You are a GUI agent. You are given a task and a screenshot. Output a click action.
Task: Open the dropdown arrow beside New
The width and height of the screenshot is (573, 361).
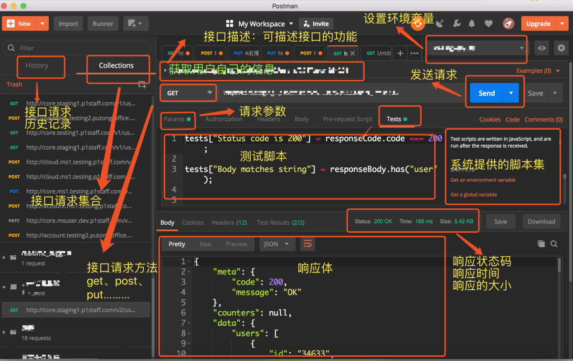pos(42,23)
